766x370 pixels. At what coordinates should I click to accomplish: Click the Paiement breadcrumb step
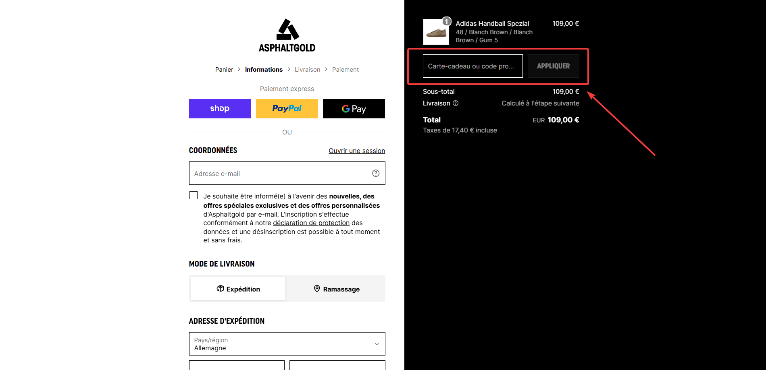click(346, 70)
